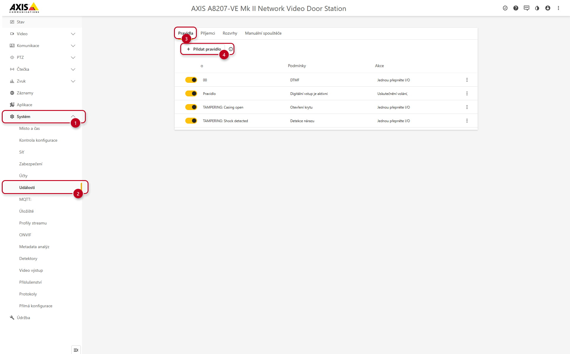
Task: Open the options menu for rule Pravidlo
Action: pyautogui.click(x=467, y=93)
